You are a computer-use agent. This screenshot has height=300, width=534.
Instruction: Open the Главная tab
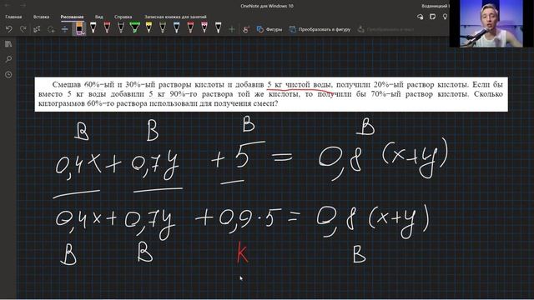tap(13, 17)
